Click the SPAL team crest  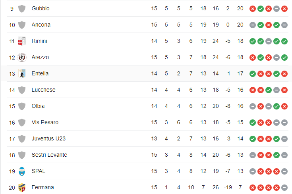click(22, 171)
